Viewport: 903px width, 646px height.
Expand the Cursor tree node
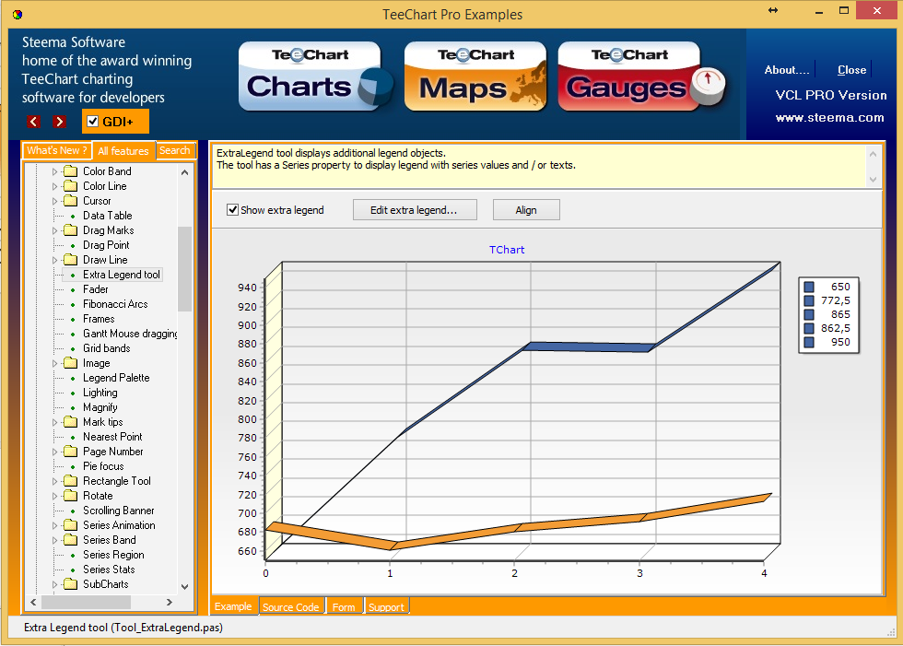[x=54, y=201]
